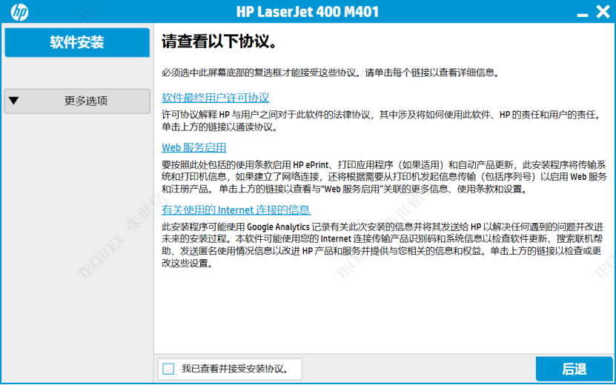616x385 pixels.
Task: Click the paragraph beginning 必须选中此屏幕底部的复选框
Action: pyautogui.click(x=331, y=73)
